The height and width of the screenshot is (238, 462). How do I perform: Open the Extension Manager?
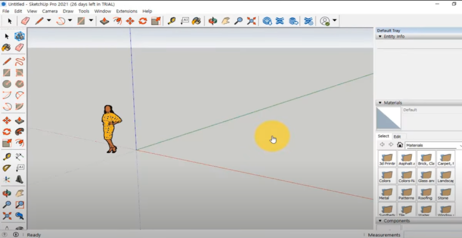[308, 21]
